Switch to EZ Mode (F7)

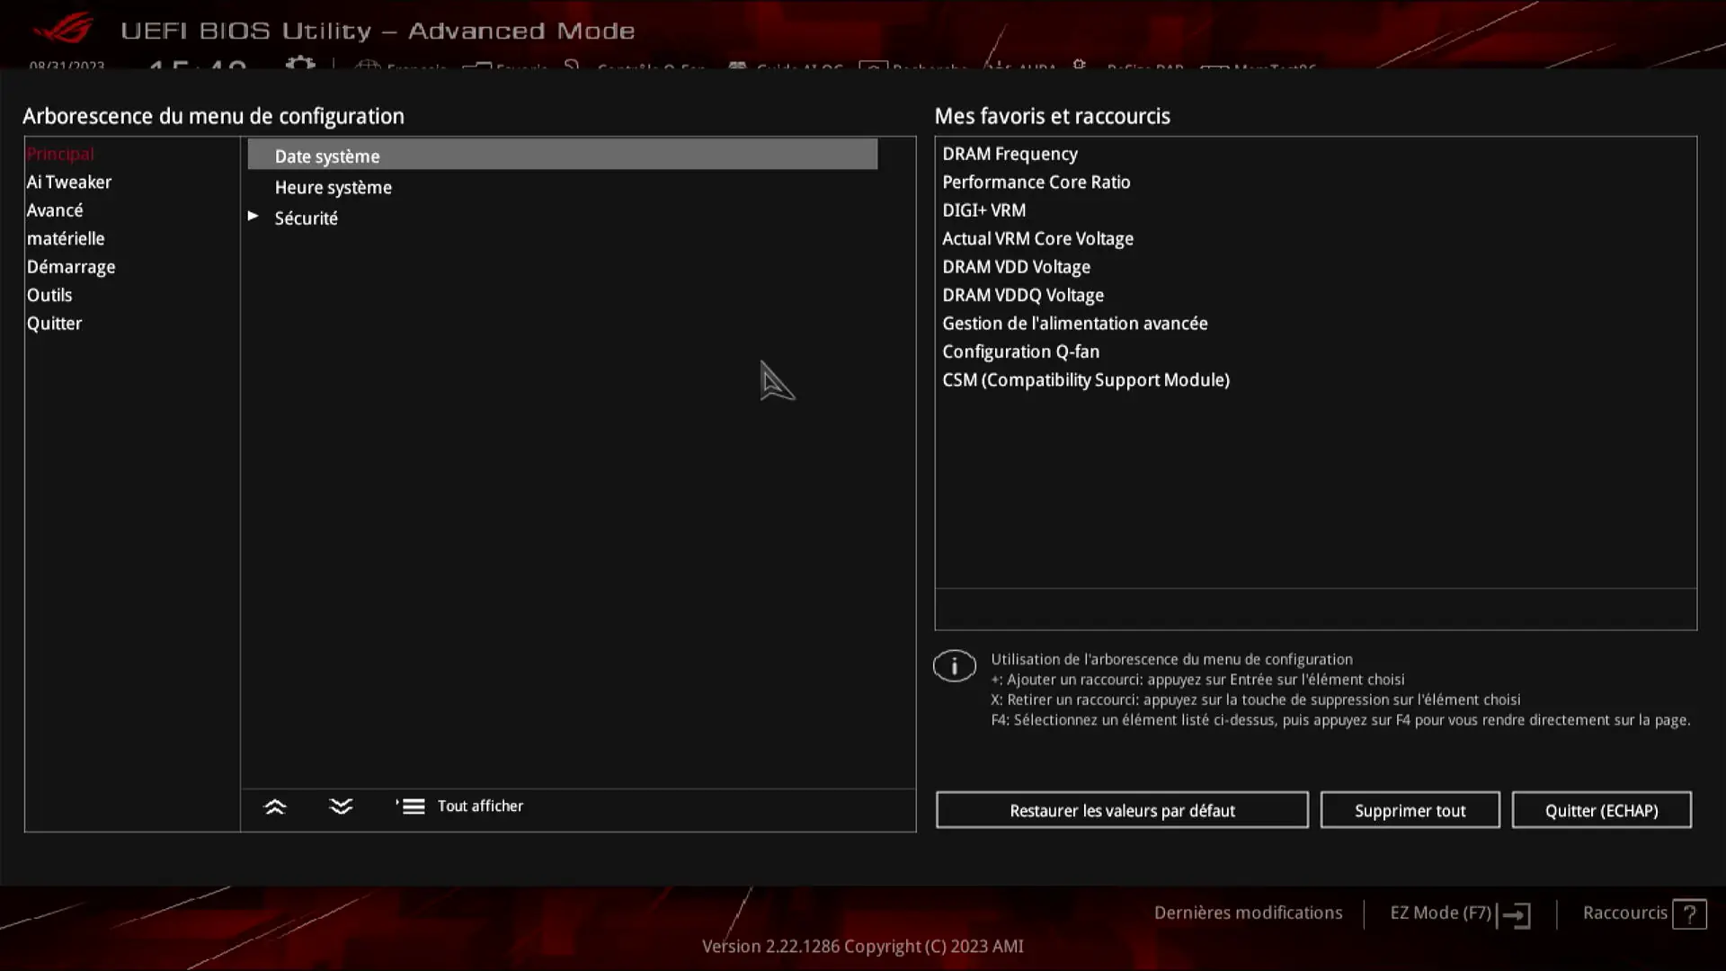point(1440,913)
